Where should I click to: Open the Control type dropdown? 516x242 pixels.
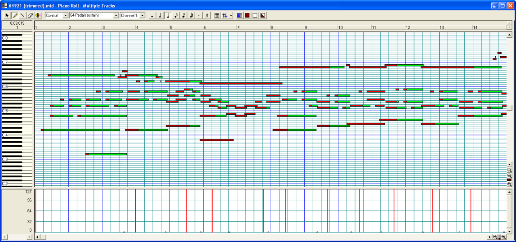coord(66,15)
